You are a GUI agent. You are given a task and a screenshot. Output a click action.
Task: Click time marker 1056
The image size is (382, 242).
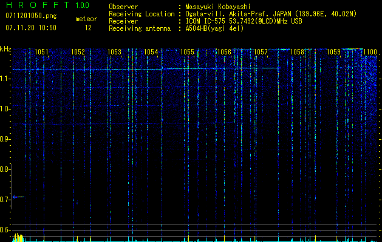point(224,52)
